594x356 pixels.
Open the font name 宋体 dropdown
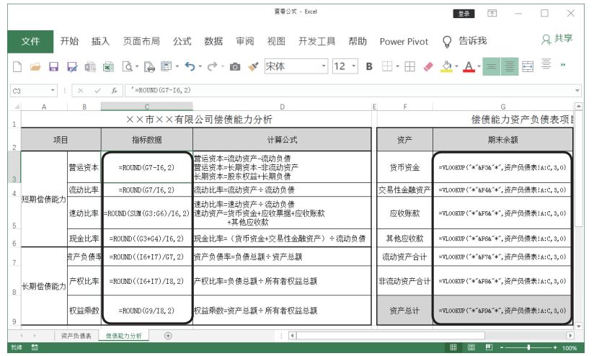click(324, 66)
